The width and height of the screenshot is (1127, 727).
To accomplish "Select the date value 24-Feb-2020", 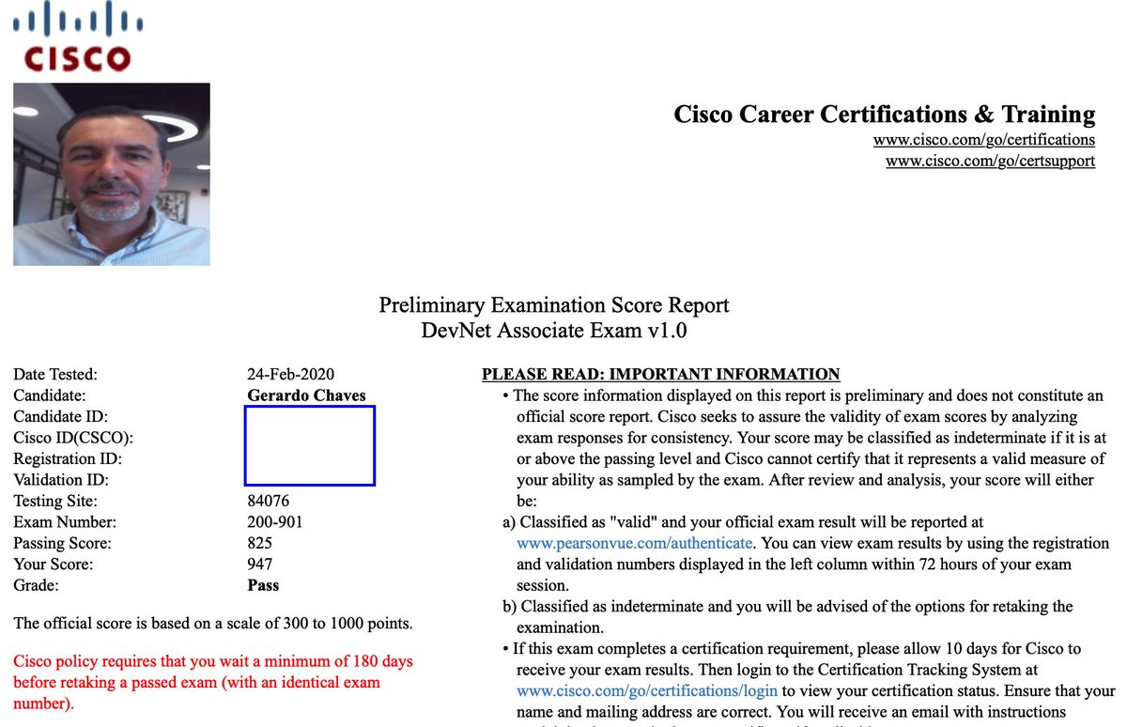I will (291, 374).
